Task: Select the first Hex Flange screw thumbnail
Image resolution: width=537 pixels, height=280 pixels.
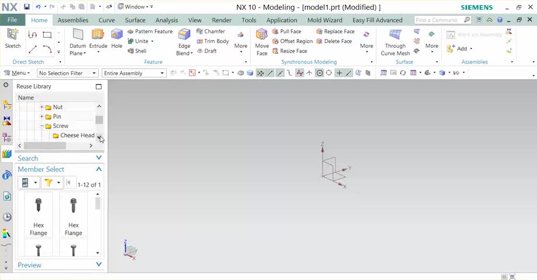Action: coord(39,216)
